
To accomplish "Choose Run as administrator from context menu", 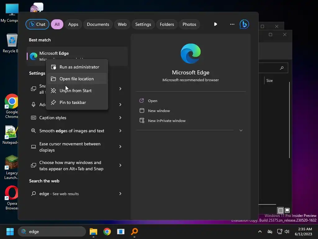I will point(77,67).
